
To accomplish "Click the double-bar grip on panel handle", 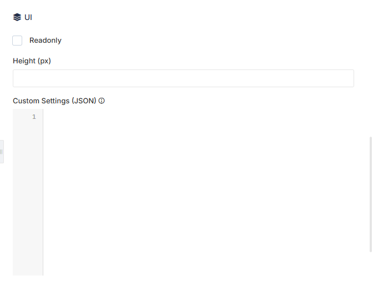I will (x=1, y=152).
